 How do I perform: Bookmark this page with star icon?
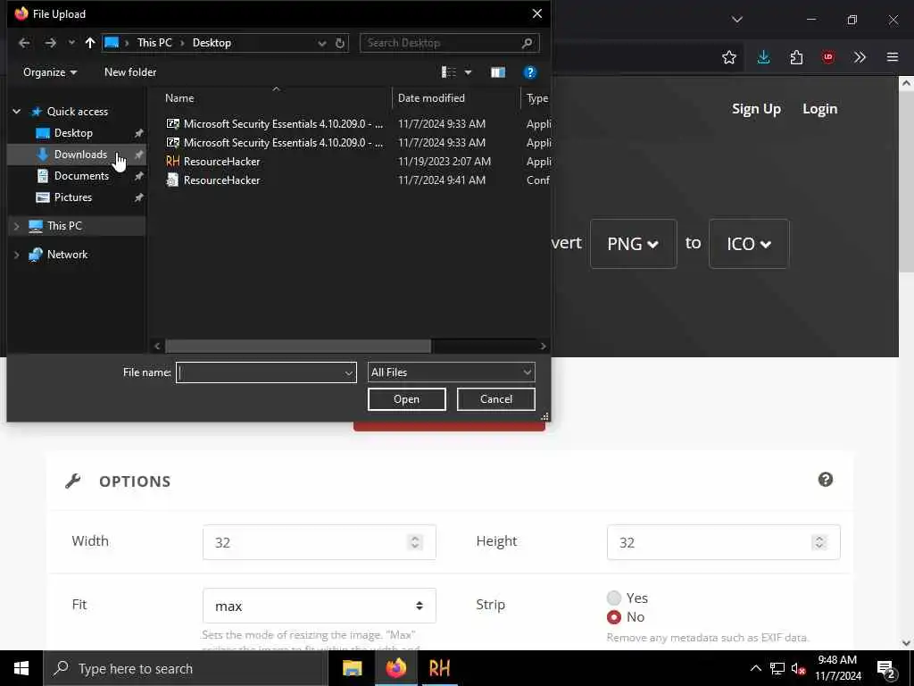pos(728,57)
